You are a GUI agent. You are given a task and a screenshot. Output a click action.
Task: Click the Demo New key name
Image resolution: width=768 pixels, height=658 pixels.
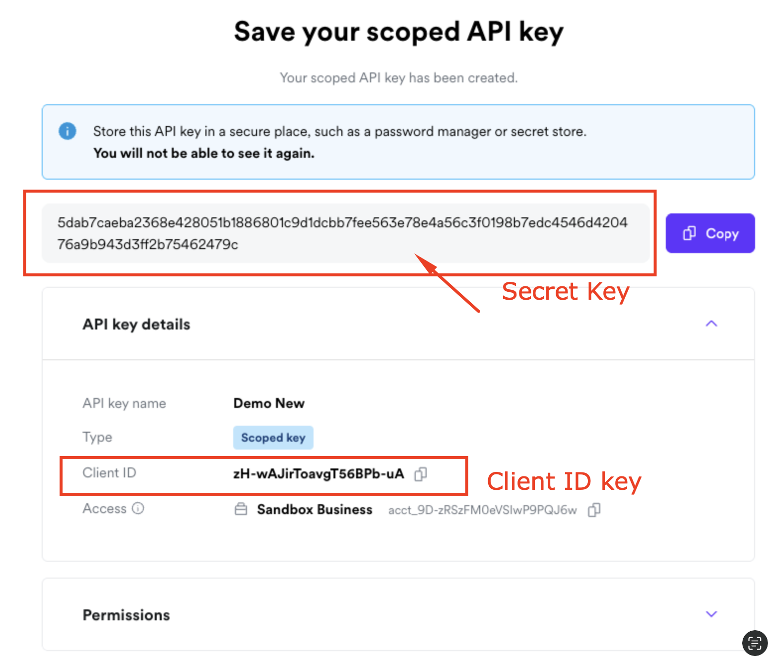[x=269, y=403]
